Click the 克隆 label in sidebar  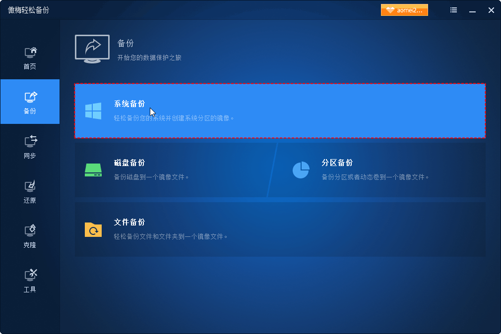pos(30,245)
